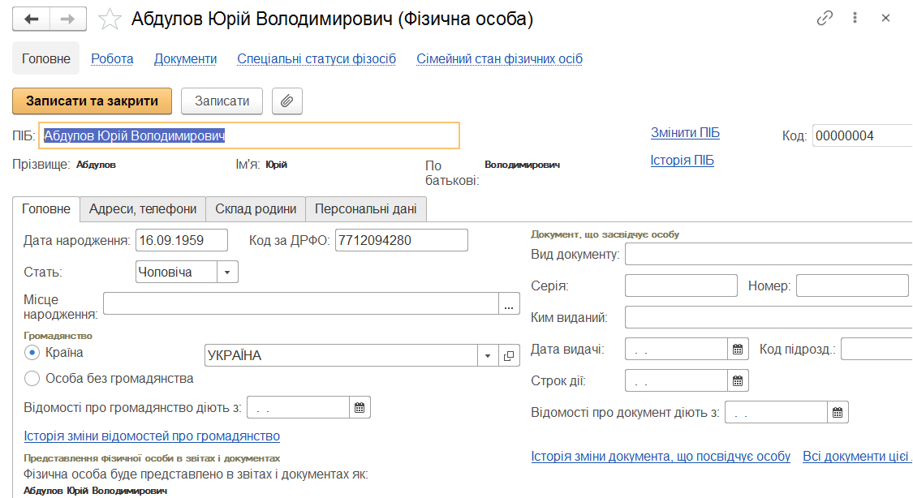
Task: Open the Робота section link
Action: (x=112, y=58)
